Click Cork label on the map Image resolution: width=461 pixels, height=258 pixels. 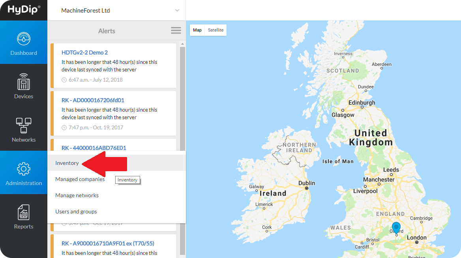click(x=267, y=227)
